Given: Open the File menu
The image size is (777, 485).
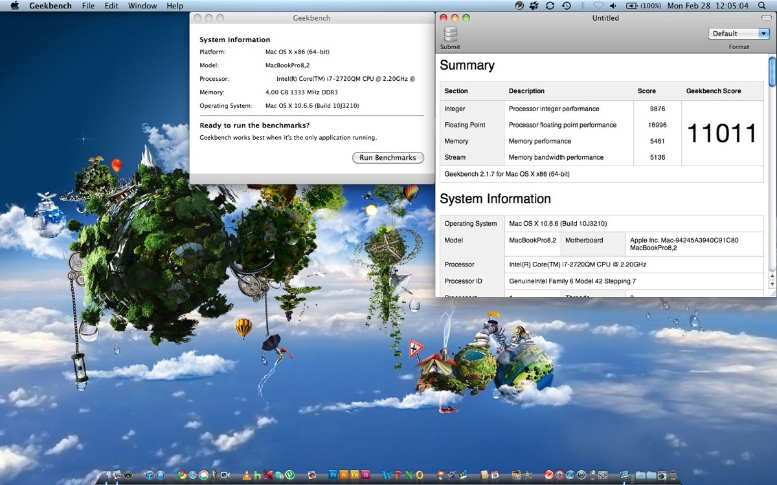Looking at the screenshot, I should click(x=88, y=6).
